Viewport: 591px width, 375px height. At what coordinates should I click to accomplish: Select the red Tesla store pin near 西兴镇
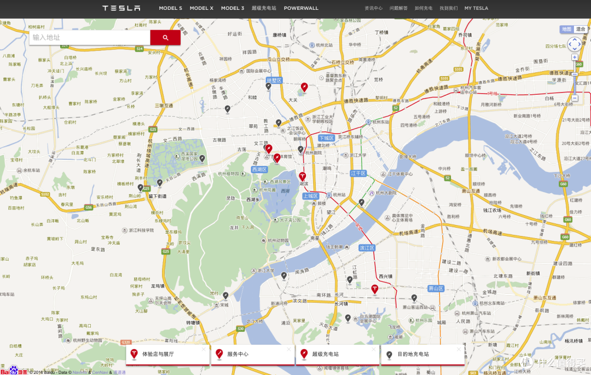coord(375,289)
